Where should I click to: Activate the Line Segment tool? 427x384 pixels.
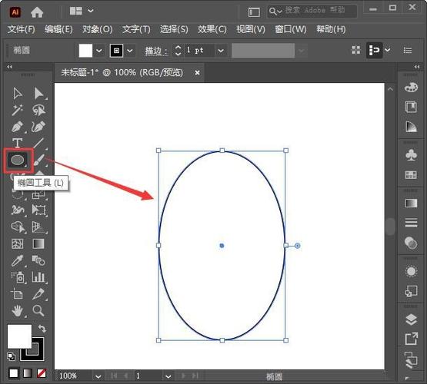(x=38, y=143)
